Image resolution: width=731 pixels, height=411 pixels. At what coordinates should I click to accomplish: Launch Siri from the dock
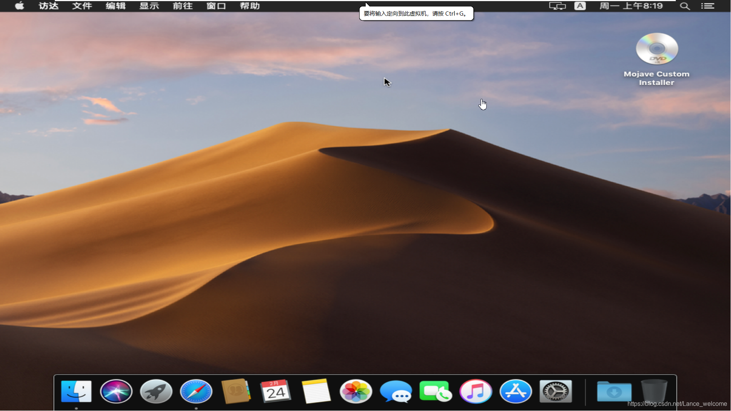(x=116, y=391)
